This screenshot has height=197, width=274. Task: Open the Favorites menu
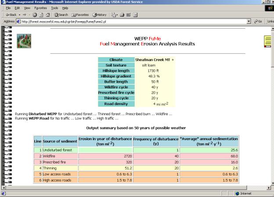click(40, 8)
